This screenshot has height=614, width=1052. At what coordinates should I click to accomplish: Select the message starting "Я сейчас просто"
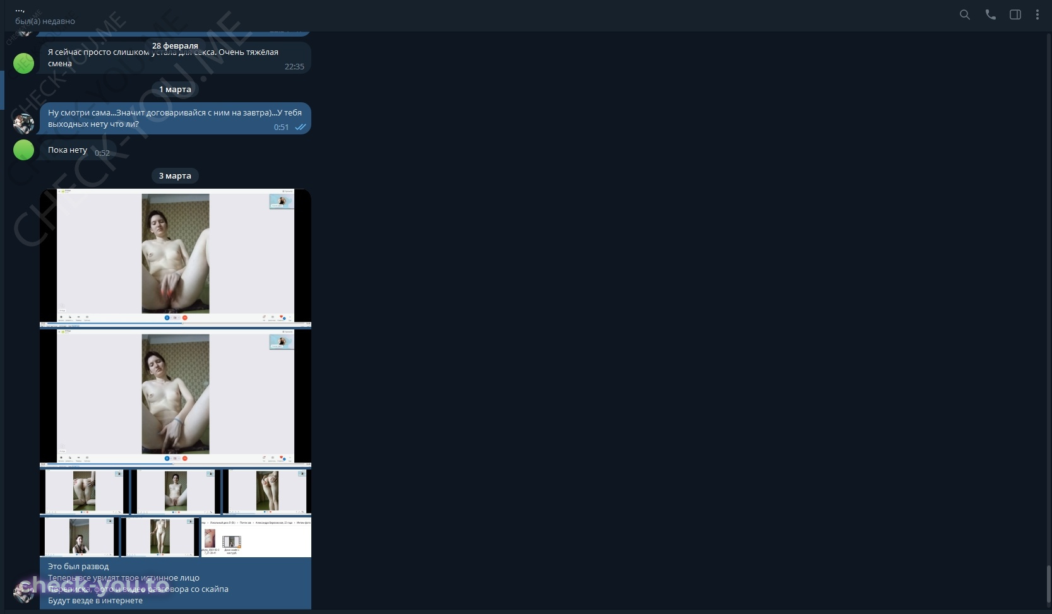(x=176, y=58)
